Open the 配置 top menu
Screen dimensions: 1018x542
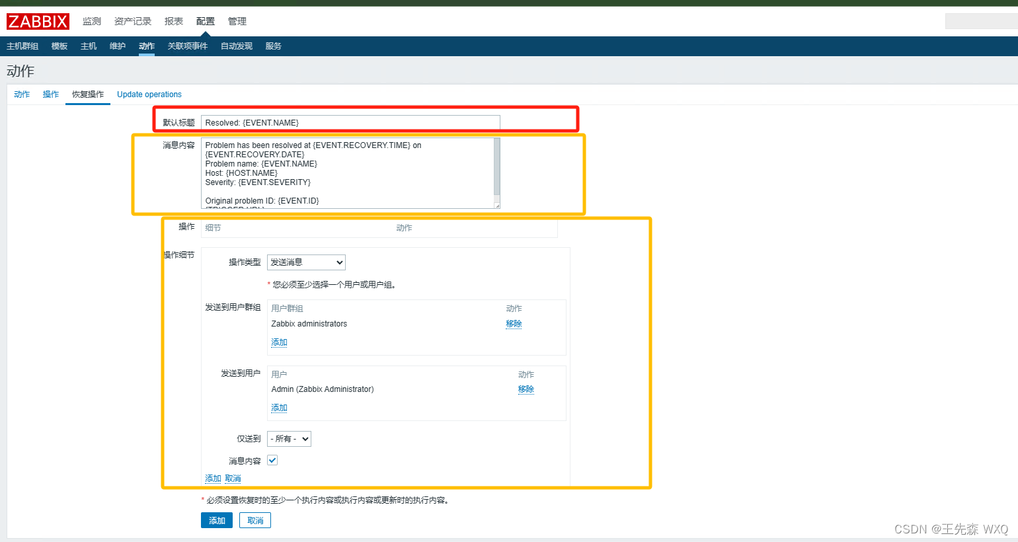(206, 21)
